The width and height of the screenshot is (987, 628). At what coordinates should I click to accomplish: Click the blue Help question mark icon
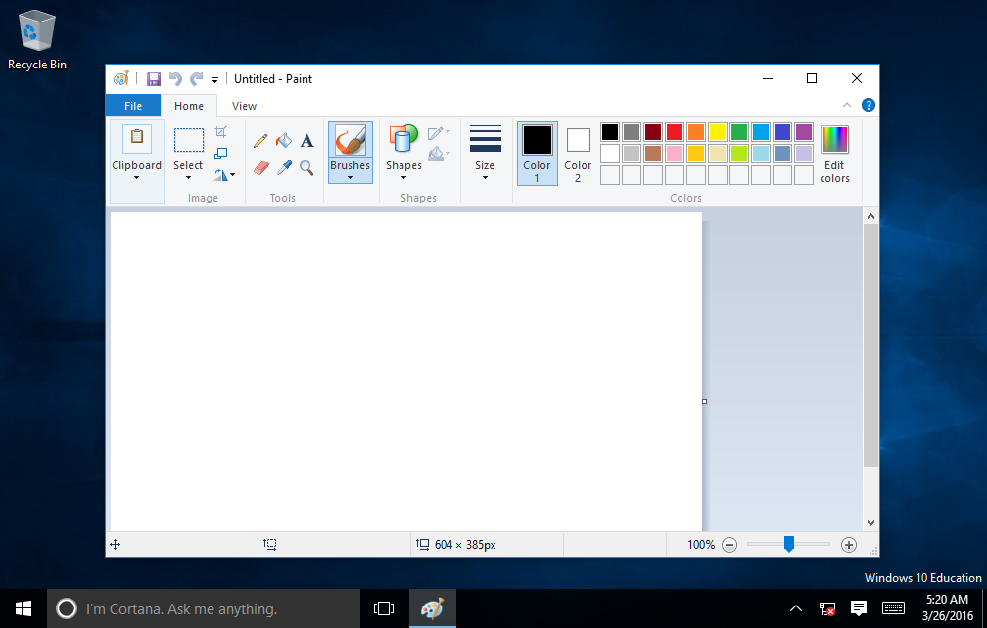pyautogui.click(x=868, y=105)
